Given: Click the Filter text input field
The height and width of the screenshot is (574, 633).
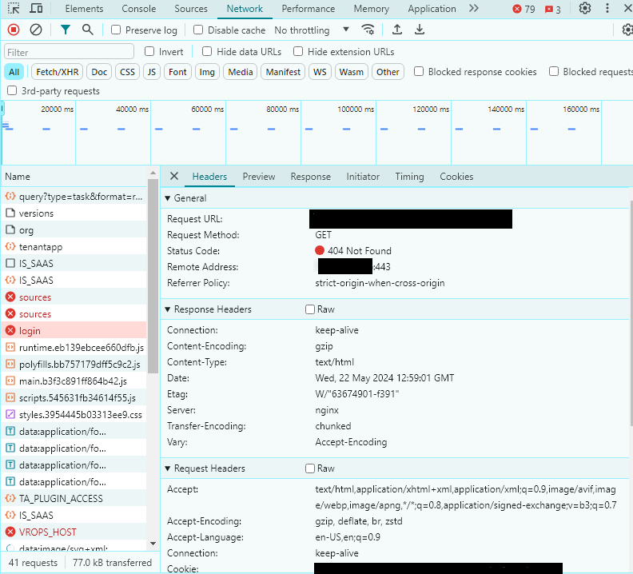Looking at the screenshot, I should coord(69,52).
